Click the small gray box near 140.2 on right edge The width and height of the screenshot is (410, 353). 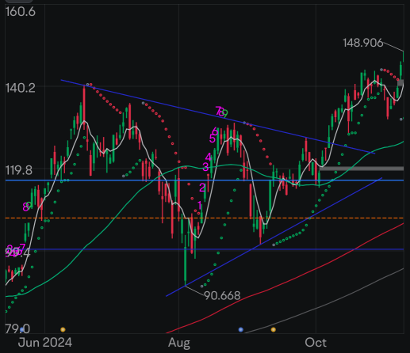coord(400,82)
